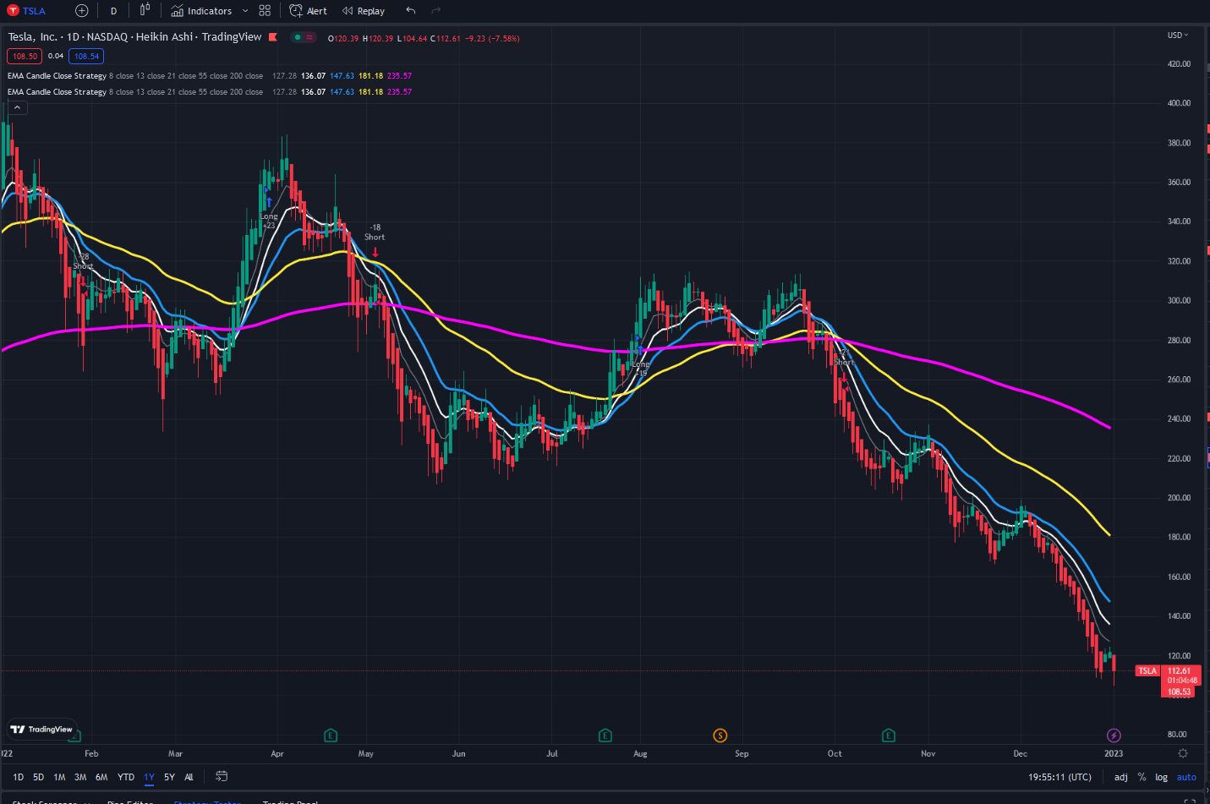Image resolution: width=1210 pixels, height=804 pixels.
Task: Toggle the auto scale
Action: click(1186, 777)
